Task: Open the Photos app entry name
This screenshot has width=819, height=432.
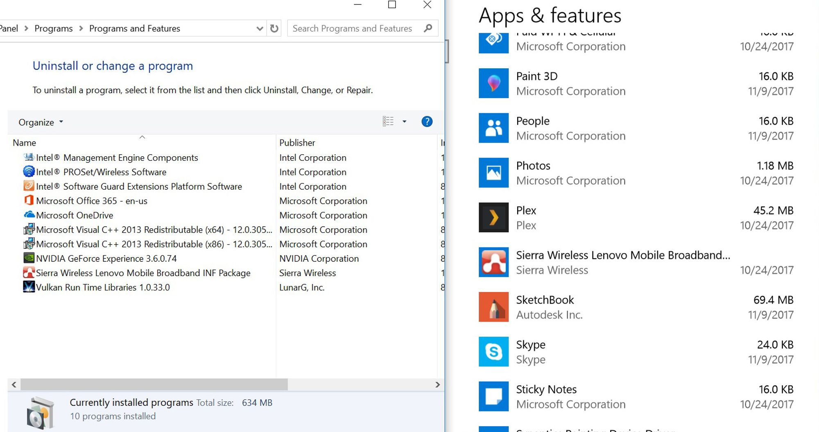Action: point(533,166)
